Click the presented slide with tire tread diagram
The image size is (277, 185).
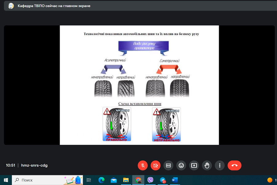[x=139, y=85]
